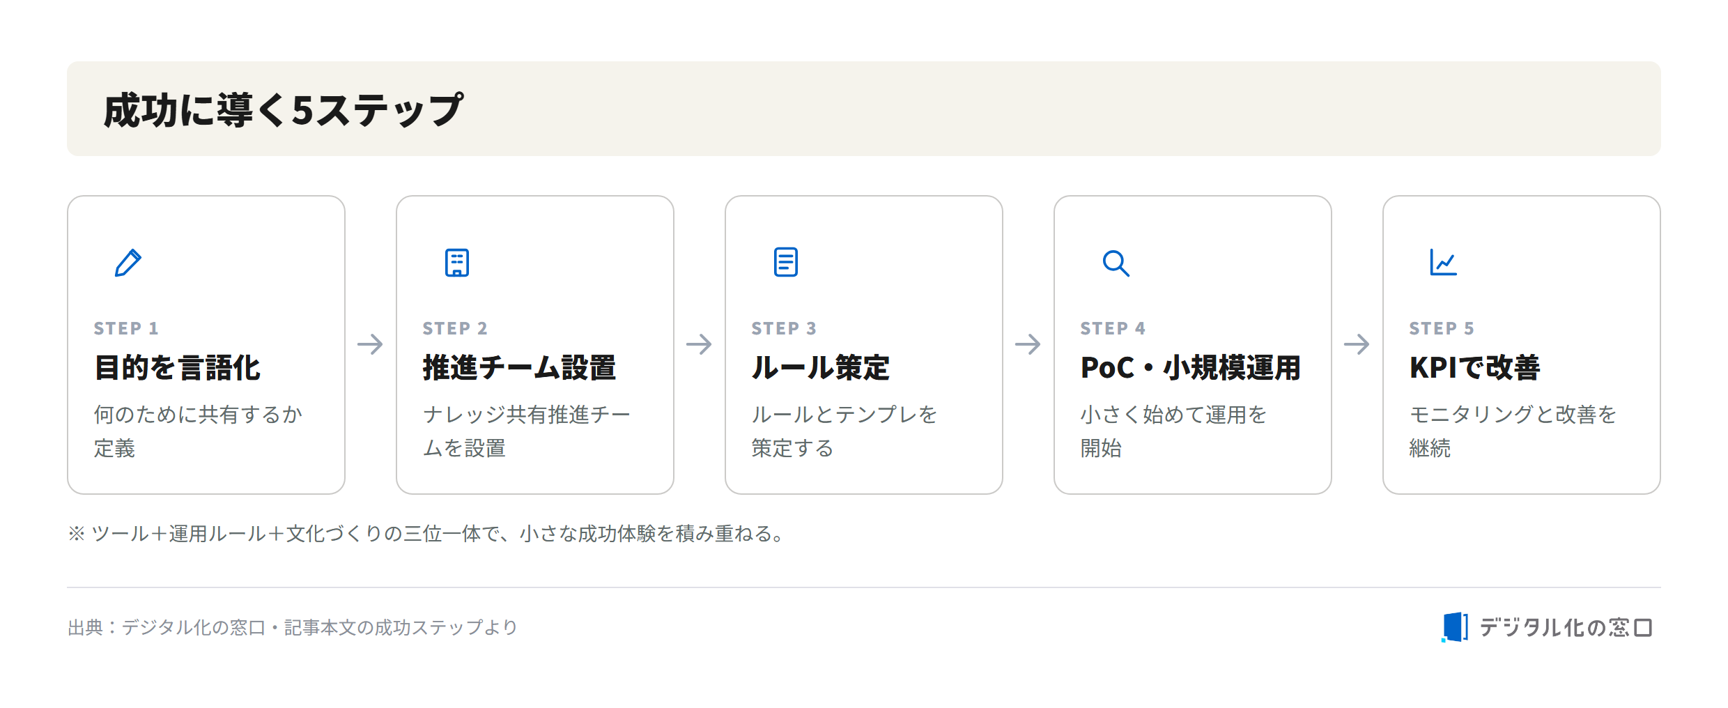Click the デジタル化の窓口 brand text
Viewport: 1728px width, 708px height.
coord(1566,628)
